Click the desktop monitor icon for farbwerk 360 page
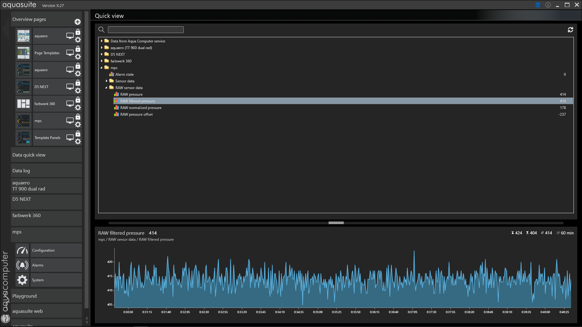This screenshot has width=582, height=327. click(70, 104)
